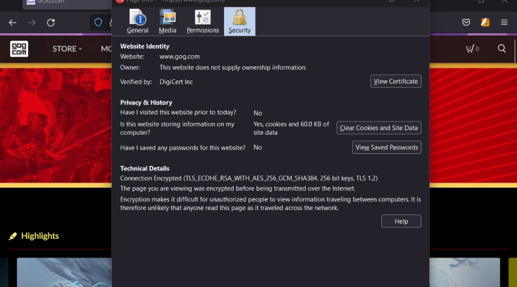Open the tracking protection shield icon
Screen dimensions: 517x287
[98, 22]
